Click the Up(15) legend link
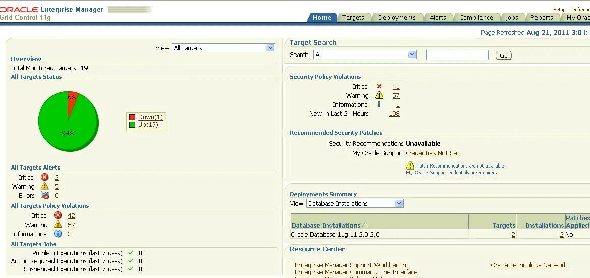This screenshot has width=590, height=278. 148,125
